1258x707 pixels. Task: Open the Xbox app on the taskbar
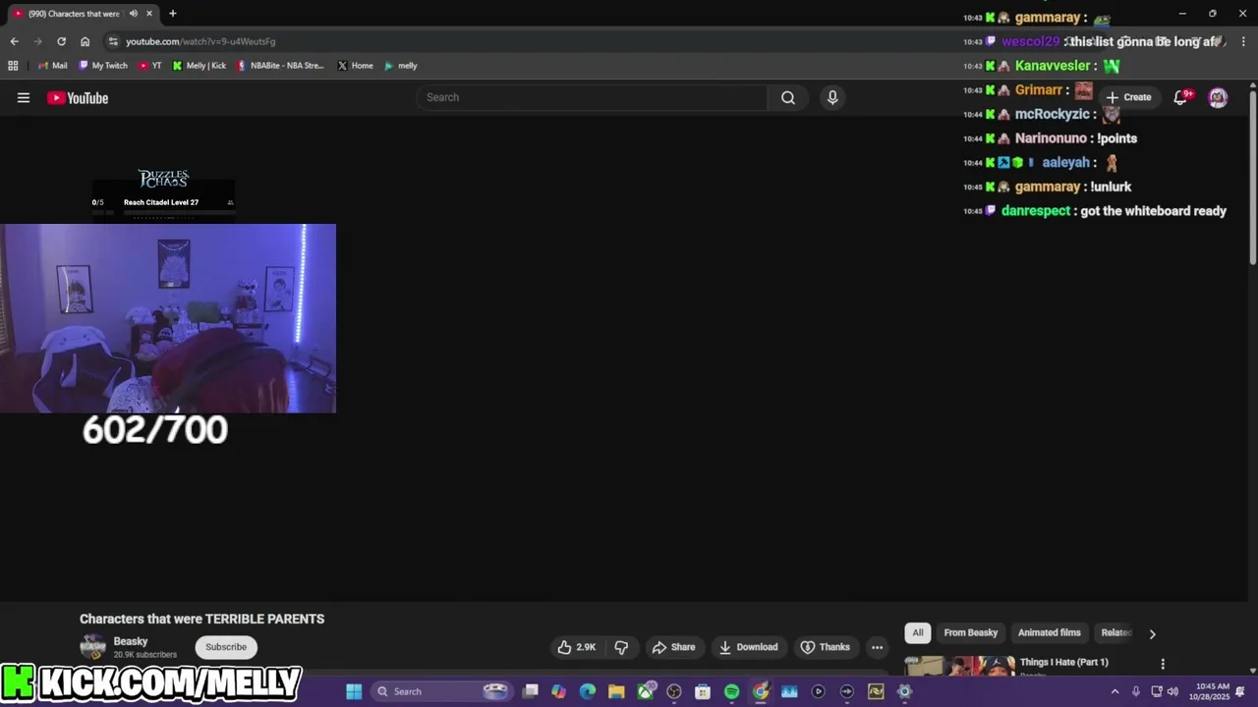646,691
